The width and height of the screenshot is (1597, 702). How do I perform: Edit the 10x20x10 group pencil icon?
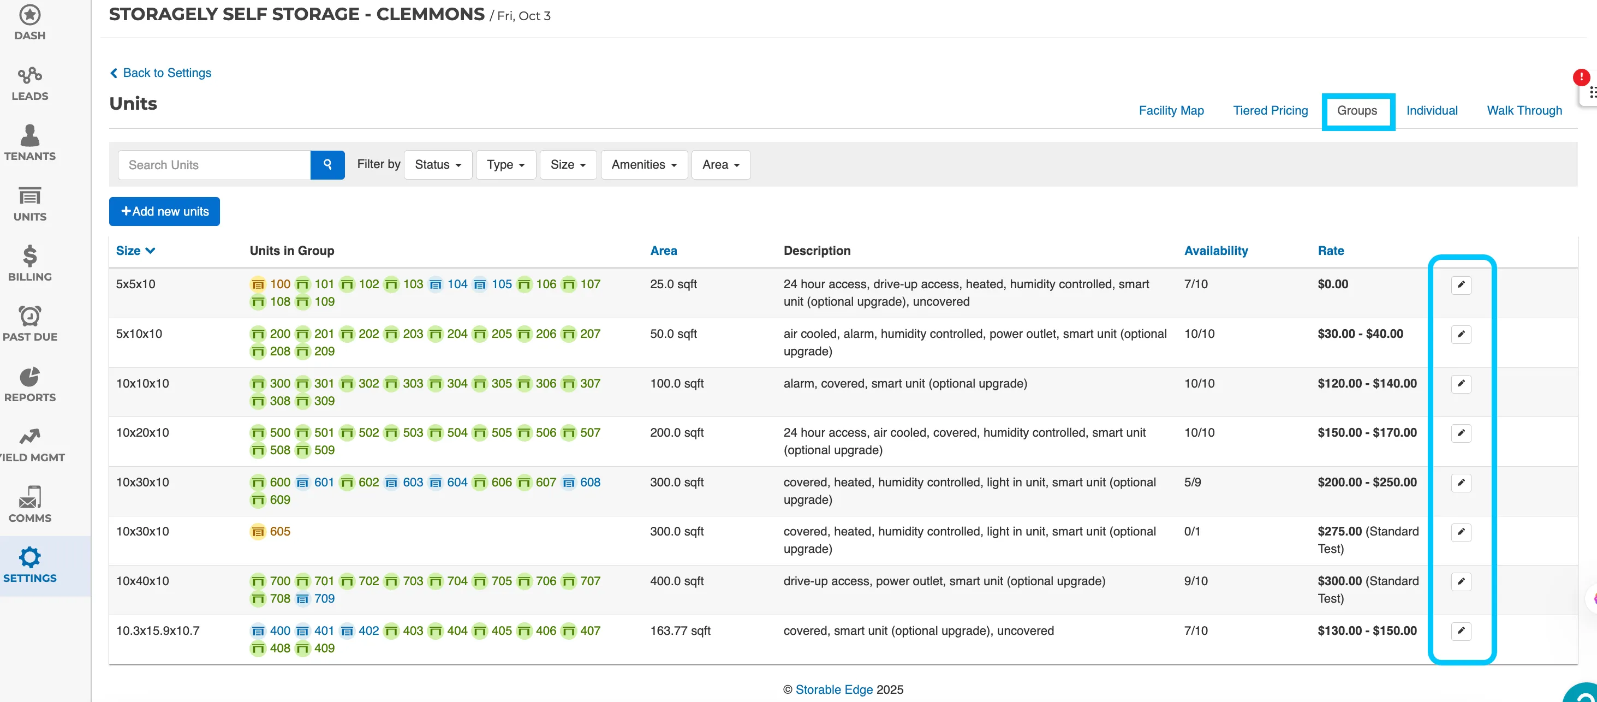tap(1461, 433)
